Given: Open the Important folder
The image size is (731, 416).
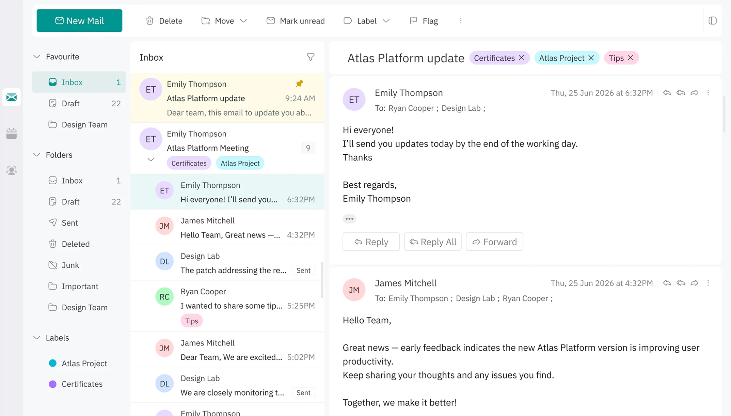Looking at the screenshot, I should click(x=79, y=286).
